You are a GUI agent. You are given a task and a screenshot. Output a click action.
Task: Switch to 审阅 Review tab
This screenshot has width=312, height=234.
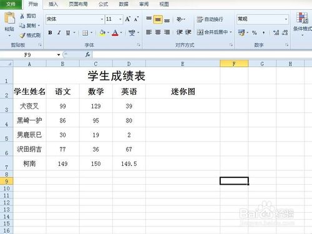tap(144, 4)
